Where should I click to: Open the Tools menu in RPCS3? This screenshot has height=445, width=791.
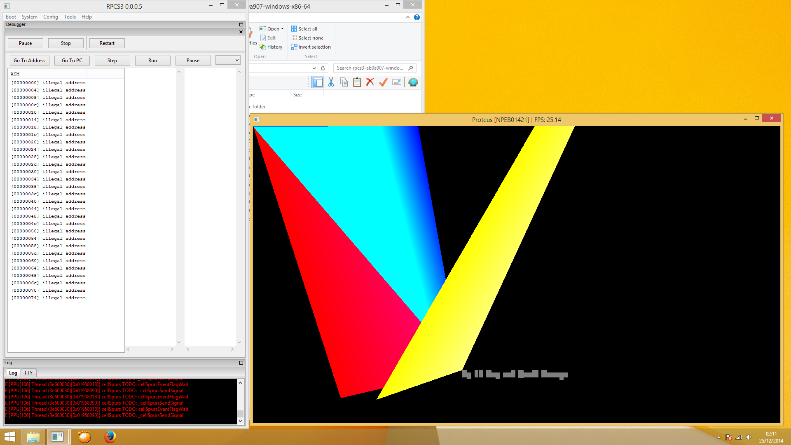pos(70,17)
